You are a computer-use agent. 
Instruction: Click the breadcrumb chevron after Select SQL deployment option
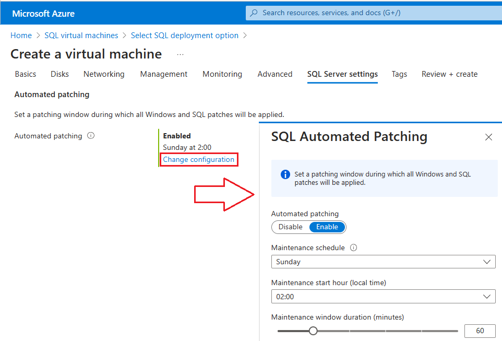tap(244, 36)
